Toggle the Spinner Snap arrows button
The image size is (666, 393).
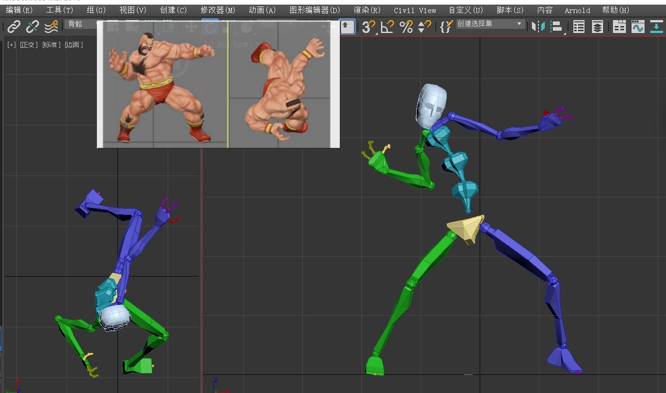pos(424,27)
